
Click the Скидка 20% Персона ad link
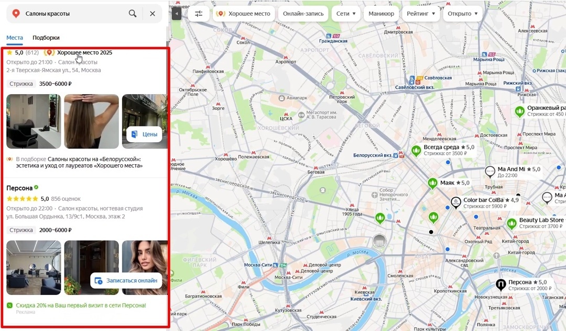point(81,305)
